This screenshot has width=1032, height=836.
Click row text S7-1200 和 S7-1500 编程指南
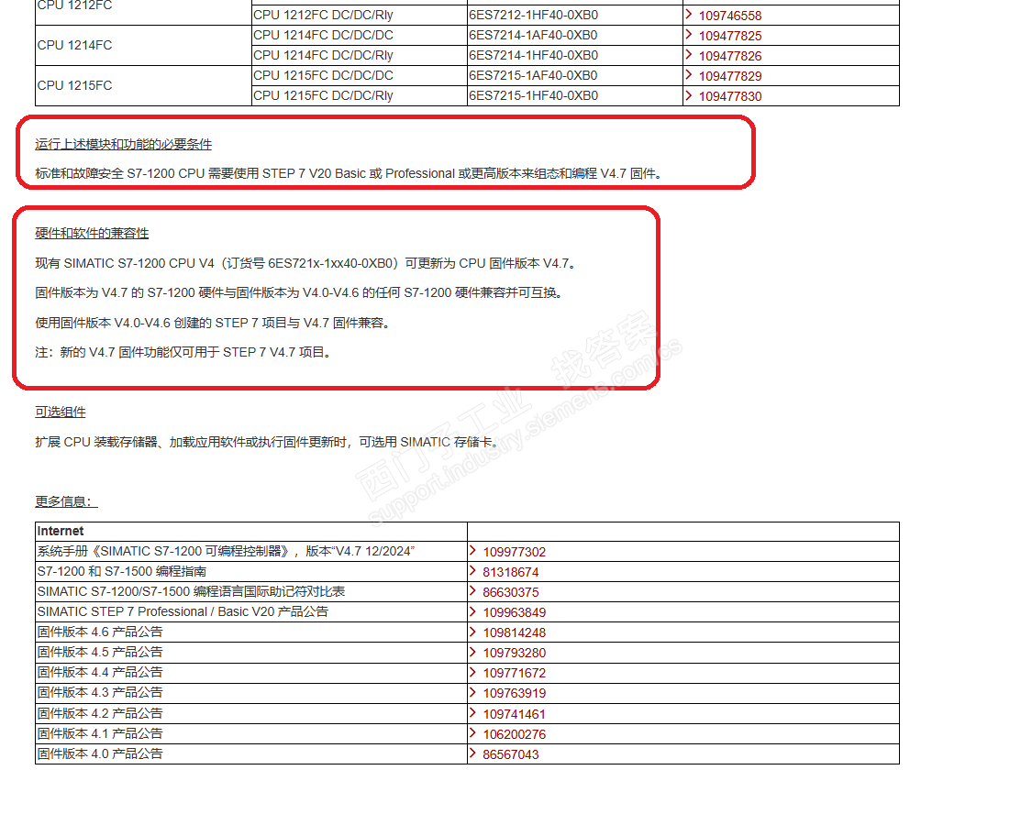122,572
